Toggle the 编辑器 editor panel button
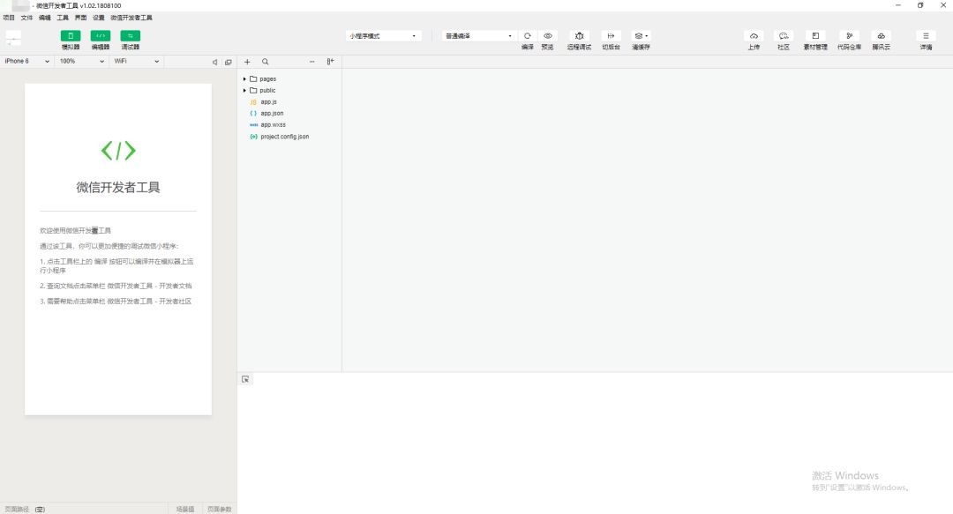Viewport: 953px width, 514px height. click(x=101, y=36)
